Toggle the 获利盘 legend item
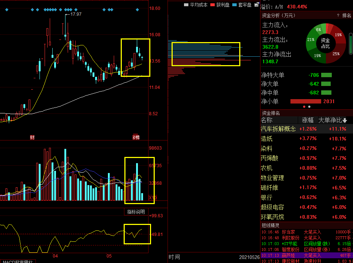 220,5
